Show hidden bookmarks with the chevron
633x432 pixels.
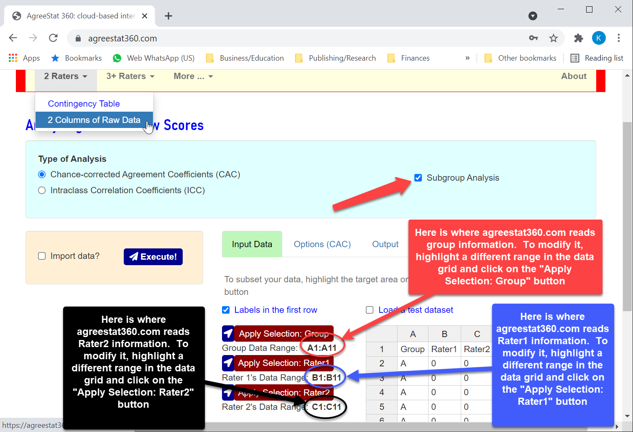coord(467,58)
